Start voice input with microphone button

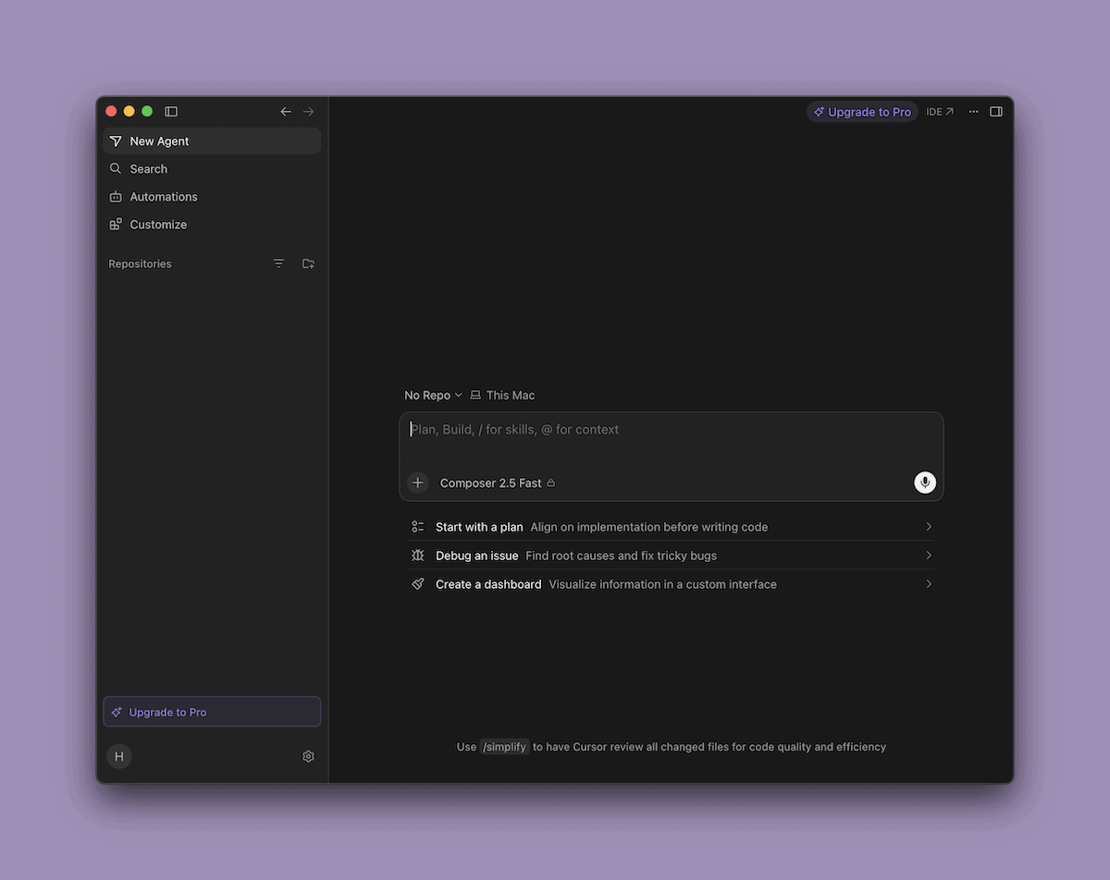[925, 483]
